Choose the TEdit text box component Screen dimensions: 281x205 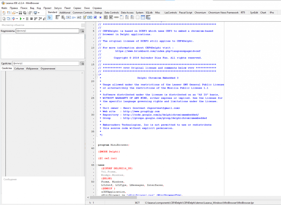coord(79,17)
